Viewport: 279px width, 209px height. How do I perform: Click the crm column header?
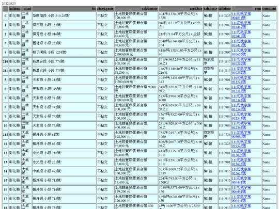(x=246, y=9)
